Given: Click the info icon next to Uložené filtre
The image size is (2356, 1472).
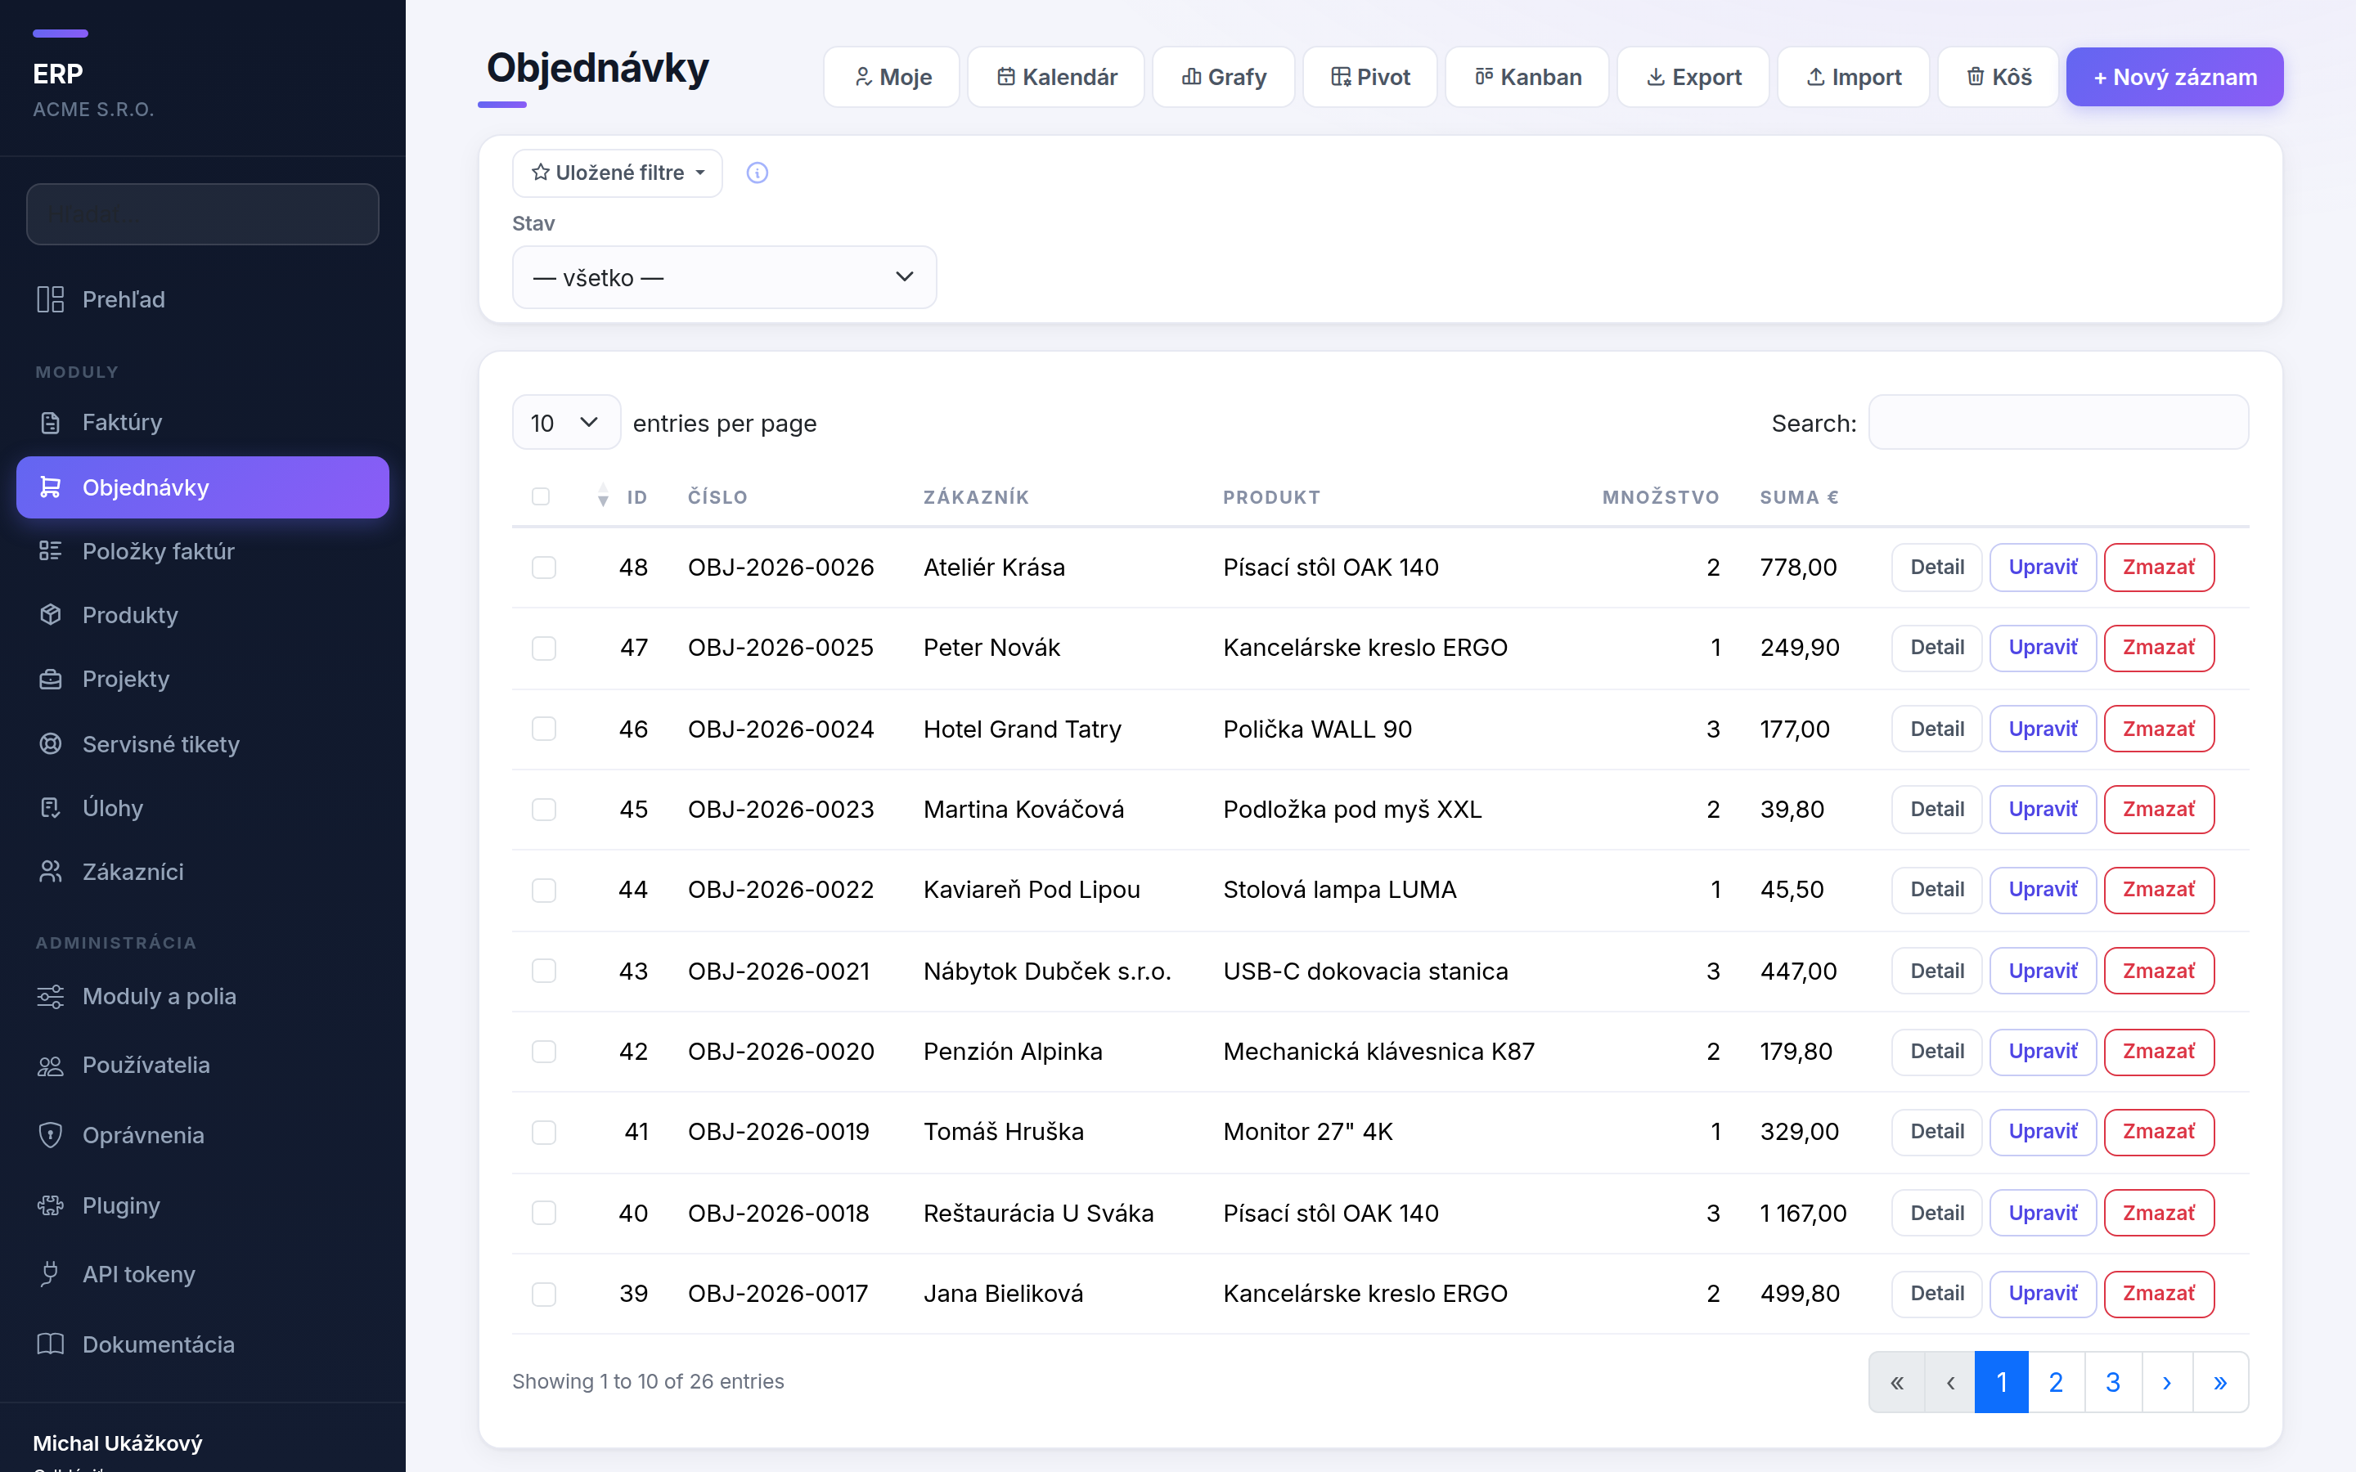Looking at the screenshot, I should click(758, 173).
